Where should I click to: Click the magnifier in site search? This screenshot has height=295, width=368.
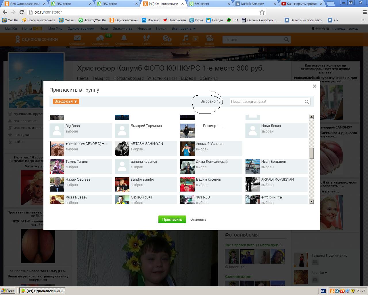(x=287, y=39)
